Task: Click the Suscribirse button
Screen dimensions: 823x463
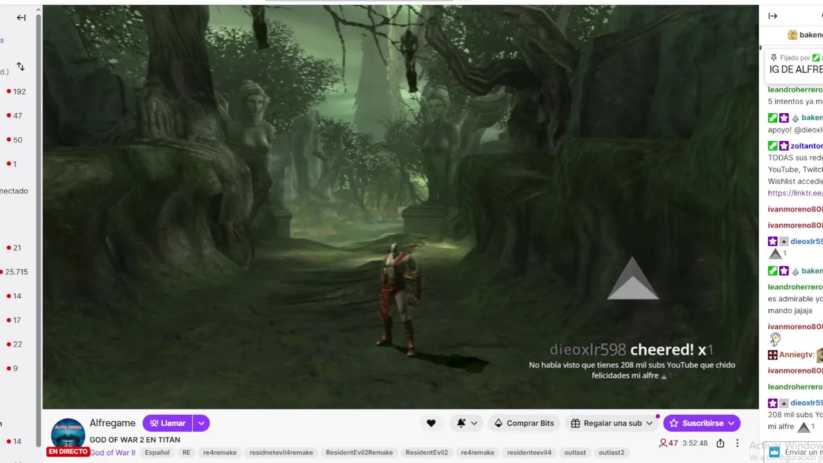Action: point(701,423)
